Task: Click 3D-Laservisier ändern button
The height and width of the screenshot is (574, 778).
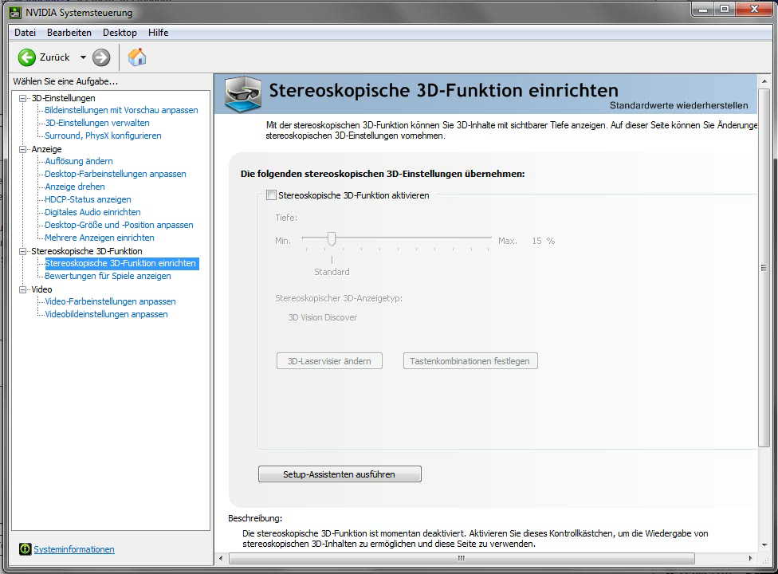Action: point(329,360)
